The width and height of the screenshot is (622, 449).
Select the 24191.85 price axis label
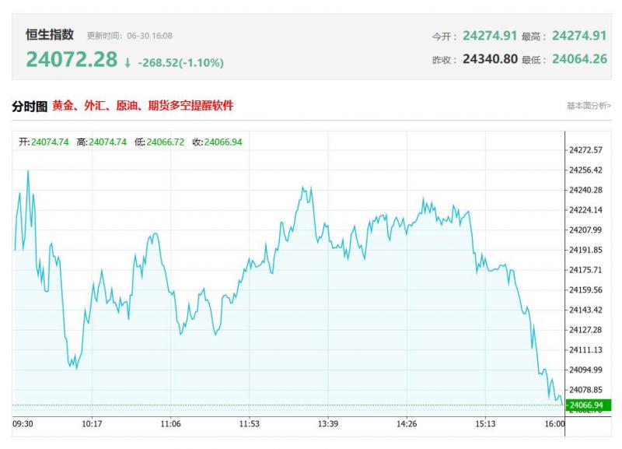pyautogui.click(x=585, y=250)
